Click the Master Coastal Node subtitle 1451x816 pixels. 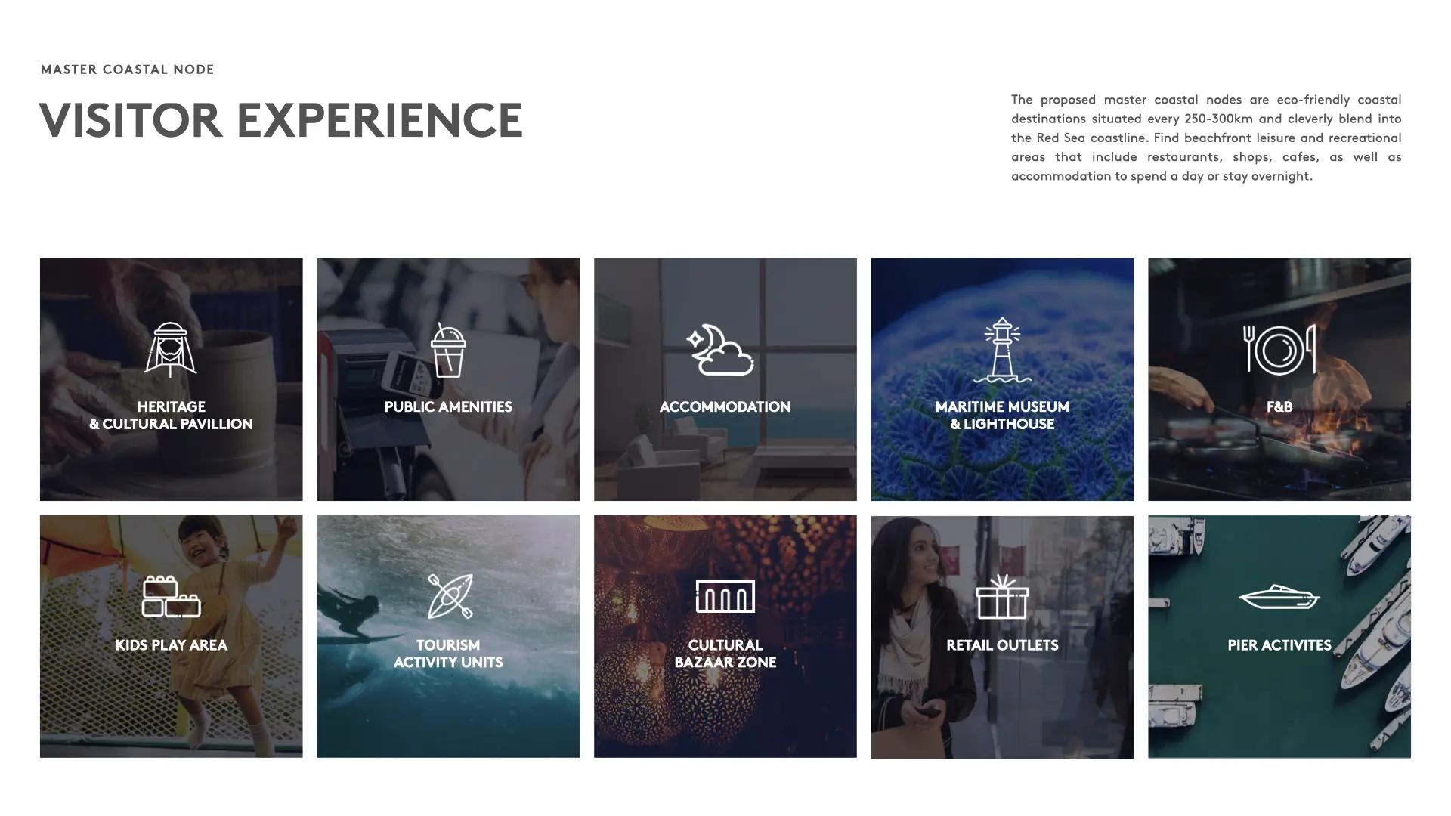click(x=128, y=70)
